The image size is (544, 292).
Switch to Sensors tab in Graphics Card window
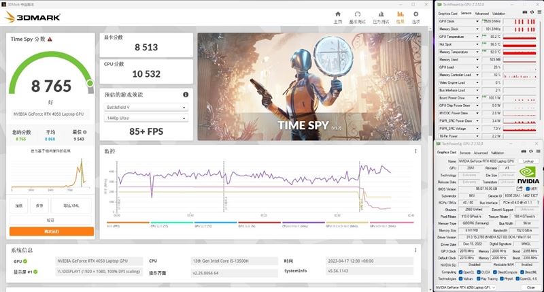[465, 152]
